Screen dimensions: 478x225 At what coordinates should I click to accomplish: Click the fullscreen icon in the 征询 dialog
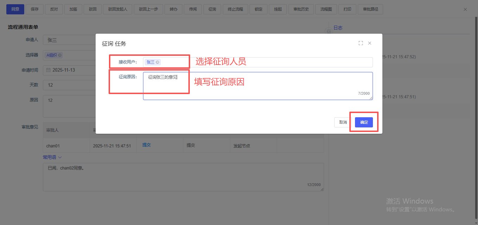pyautogui.click(x=361, y=43)
